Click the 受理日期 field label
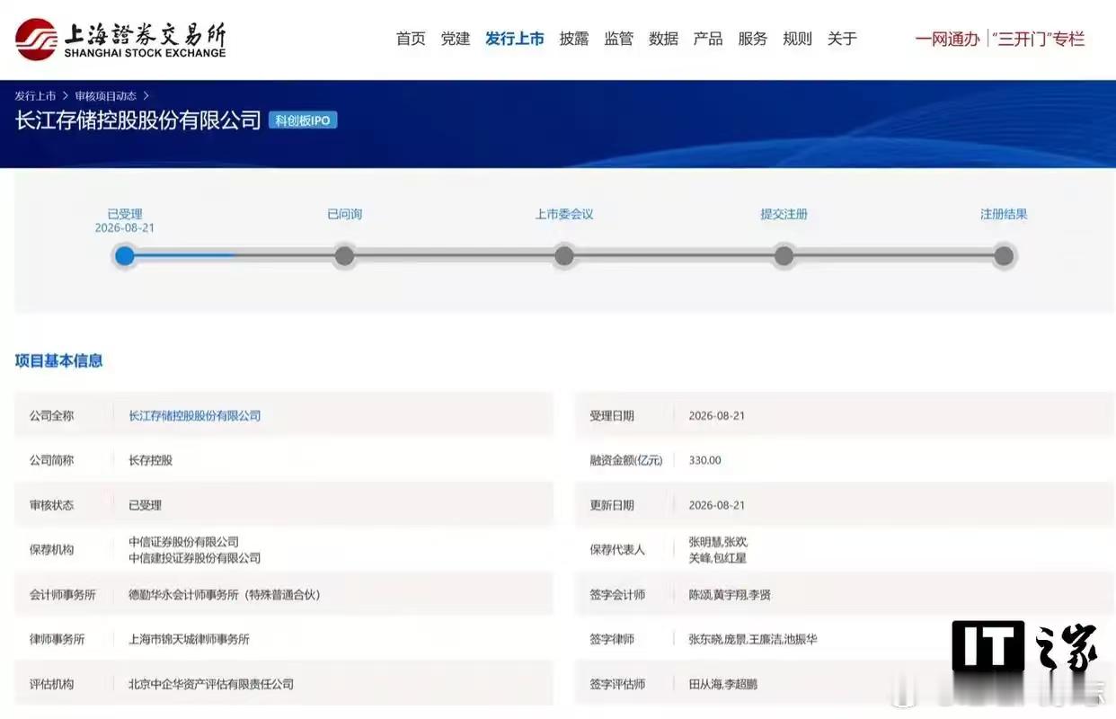Image resolution: width=1116 pixels, height=719 pixels. [x=612, y=415]
